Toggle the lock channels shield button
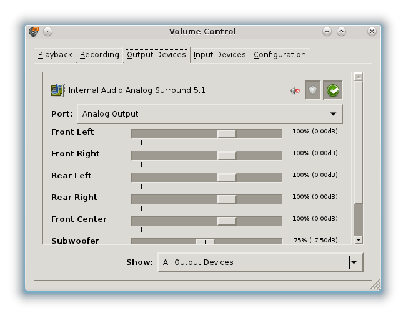 313,90
